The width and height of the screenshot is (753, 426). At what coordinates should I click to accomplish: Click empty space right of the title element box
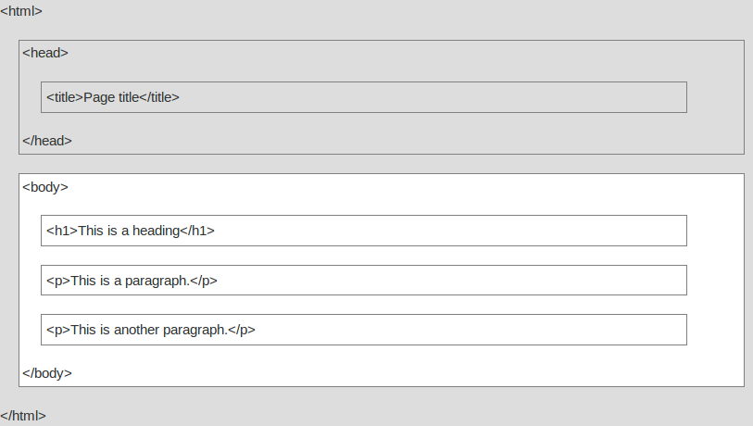[715, 97]
